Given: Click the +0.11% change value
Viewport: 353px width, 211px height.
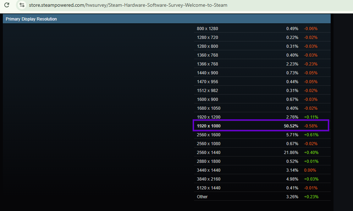Looking at the screenshot, I should pyautogui.click(x=311, y=117).
